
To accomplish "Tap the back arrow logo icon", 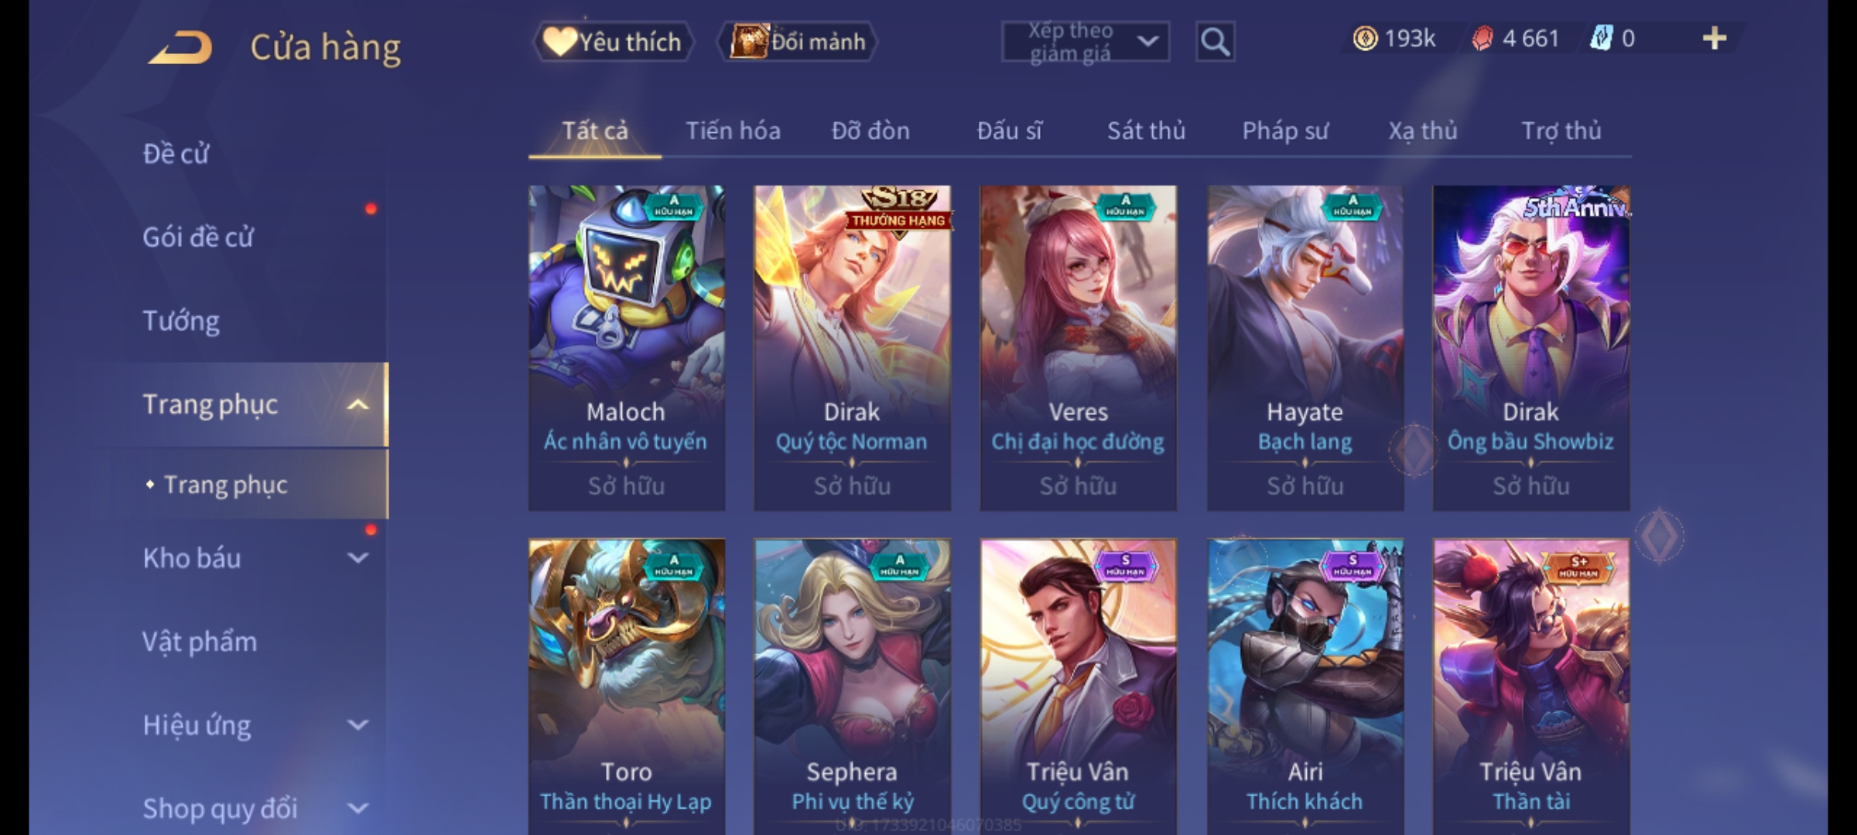I will click(x=180, y=47).
